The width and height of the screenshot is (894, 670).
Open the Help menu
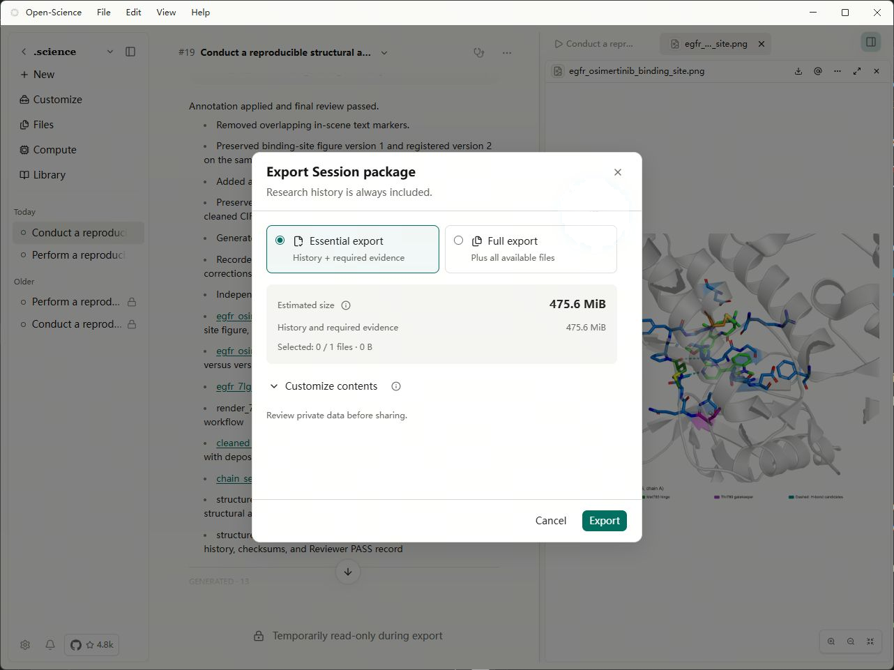[201, 13]
